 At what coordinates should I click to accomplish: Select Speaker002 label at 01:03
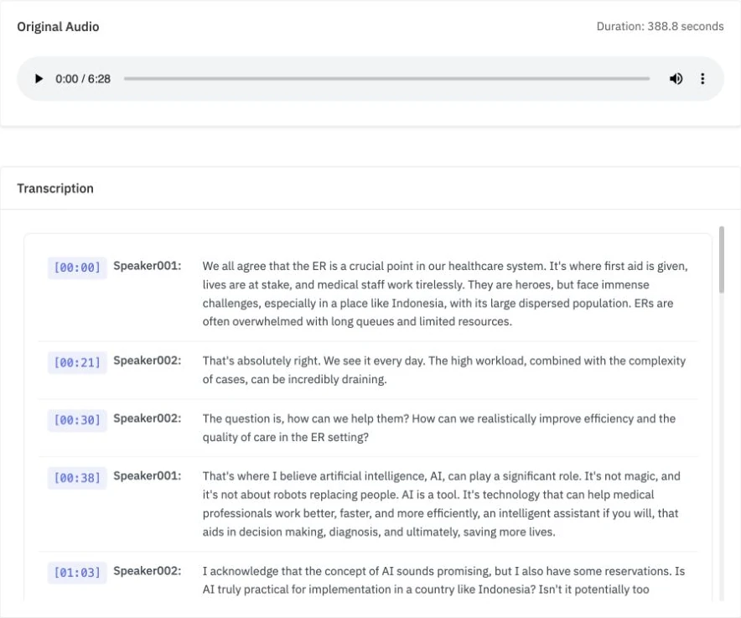coord(147,571)
